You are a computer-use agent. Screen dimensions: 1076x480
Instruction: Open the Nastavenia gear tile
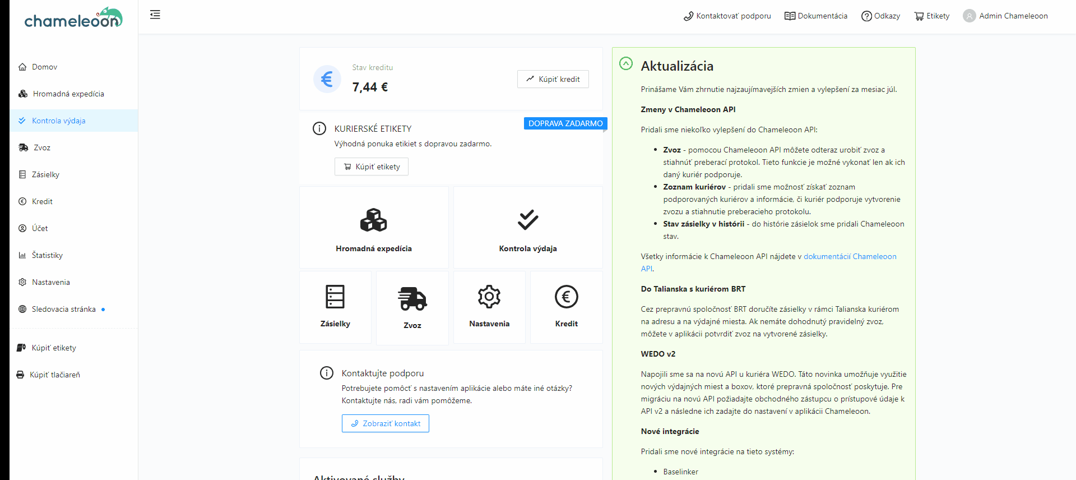click(x=489, y=297)
